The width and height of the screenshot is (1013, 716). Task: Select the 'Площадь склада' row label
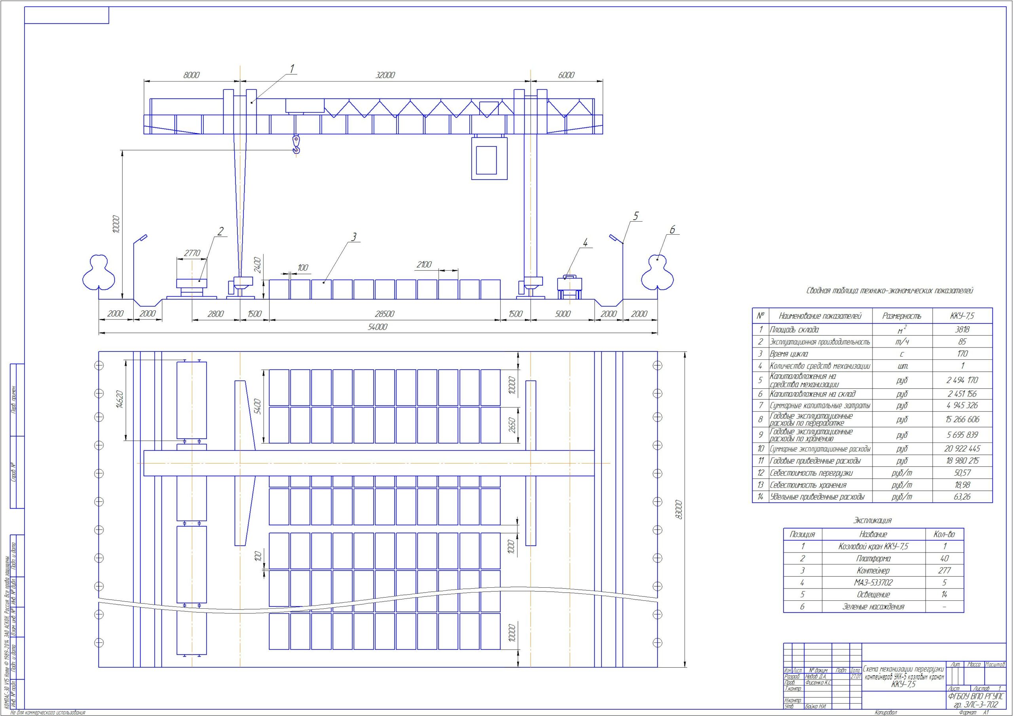tap(794, 329)
